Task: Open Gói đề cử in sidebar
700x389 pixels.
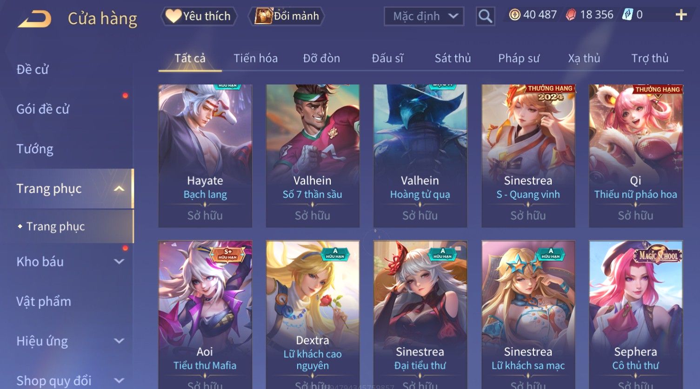Action: point(43,109)
